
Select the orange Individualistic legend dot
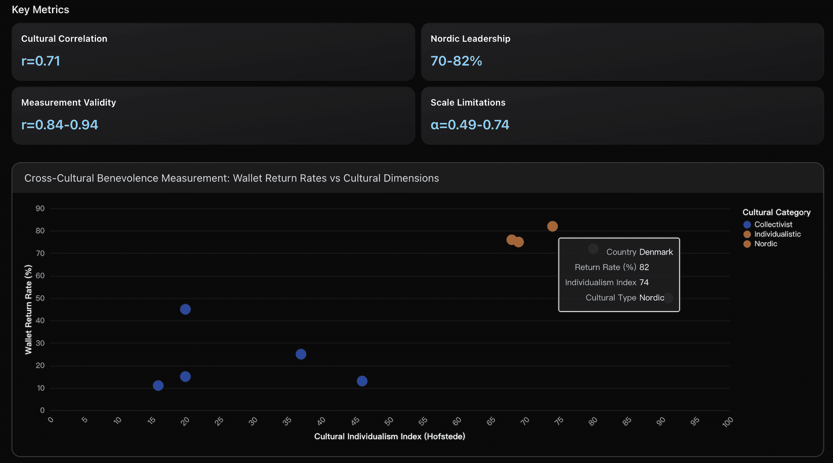[747, 234]
